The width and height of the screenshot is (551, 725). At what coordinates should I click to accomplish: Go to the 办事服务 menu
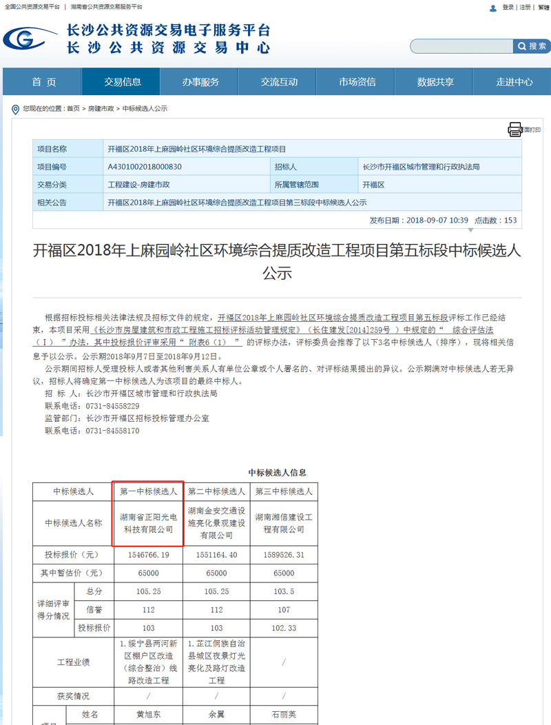(200, 82)
